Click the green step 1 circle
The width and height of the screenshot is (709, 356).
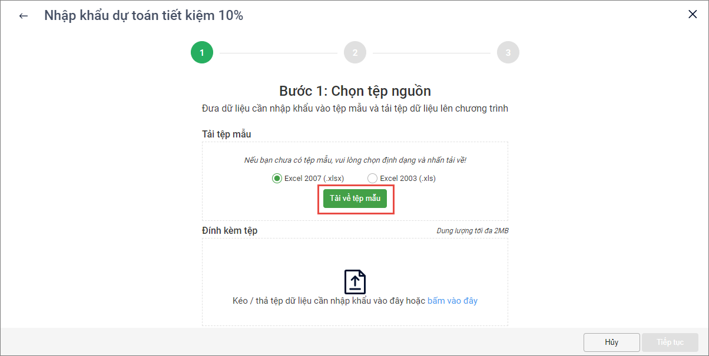(201, 52)
